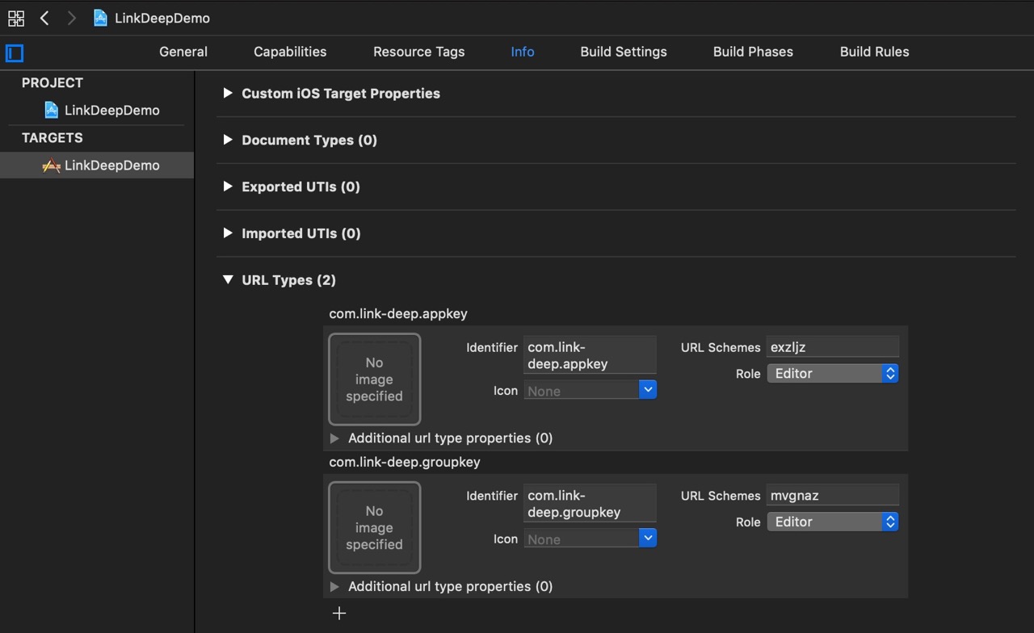
Task: Click LinkDeepDemo breadcrumb title
Action: coord(162,18)
